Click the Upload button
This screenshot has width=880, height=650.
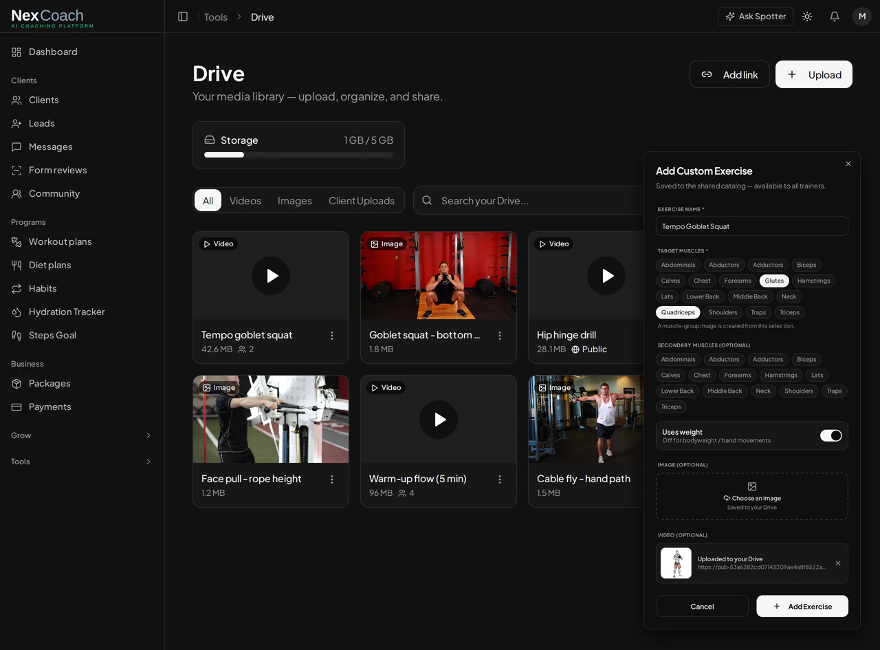[x=814, y=74]
